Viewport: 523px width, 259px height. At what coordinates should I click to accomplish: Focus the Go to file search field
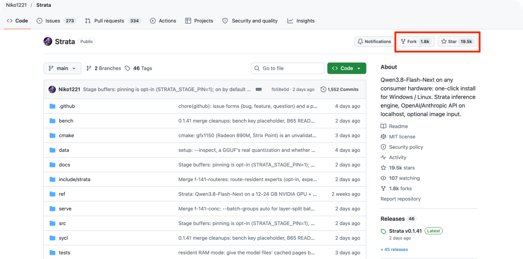click(288, 68)
